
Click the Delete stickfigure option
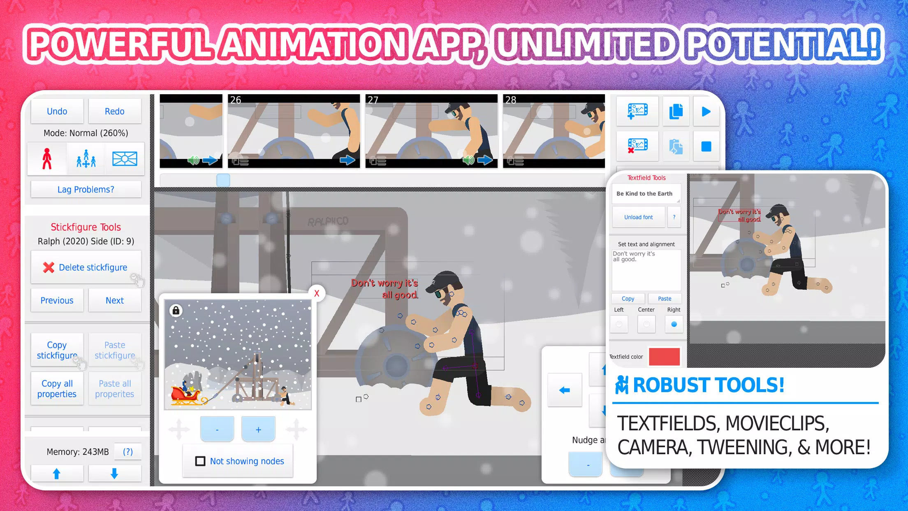coord(86,267)
